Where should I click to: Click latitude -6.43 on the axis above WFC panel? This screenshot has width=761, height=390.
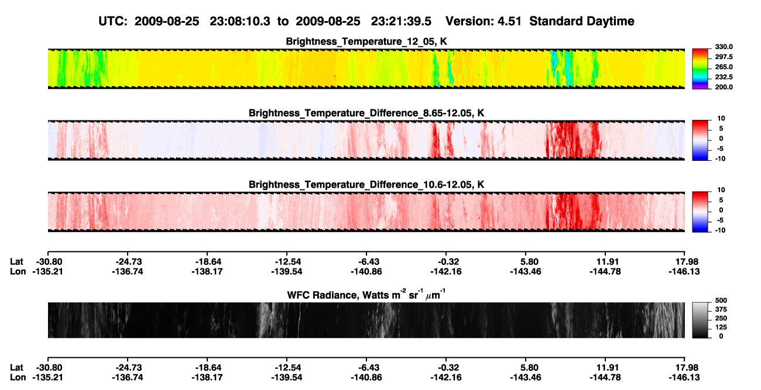point(366,262)
